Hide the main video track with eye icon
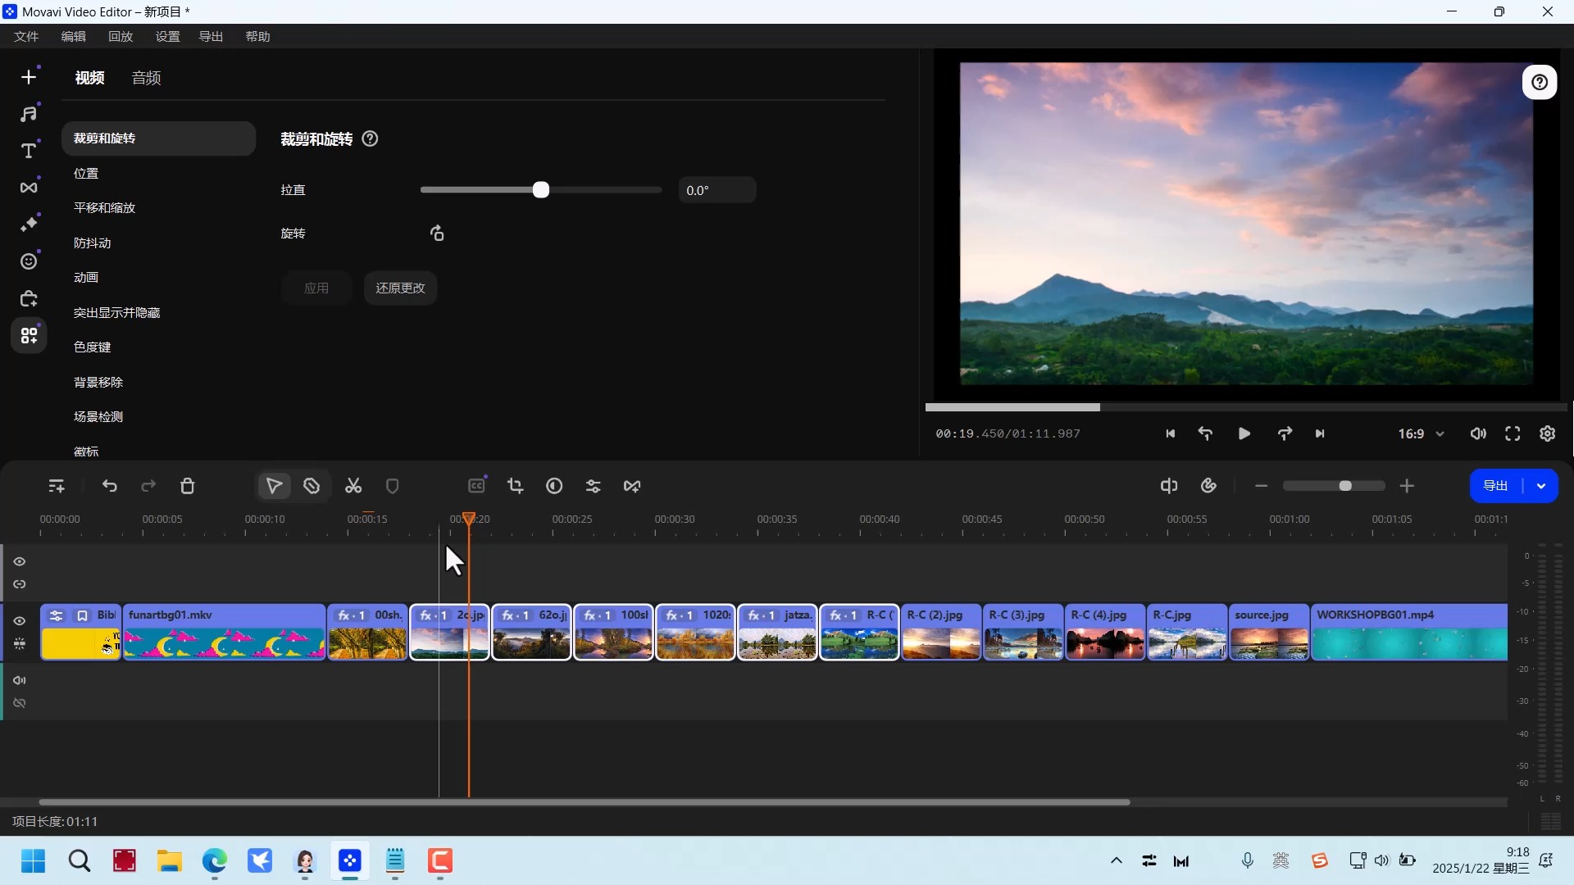This screenshot has width=1574, height=885. pyautogui.click(x=20, y=621)
